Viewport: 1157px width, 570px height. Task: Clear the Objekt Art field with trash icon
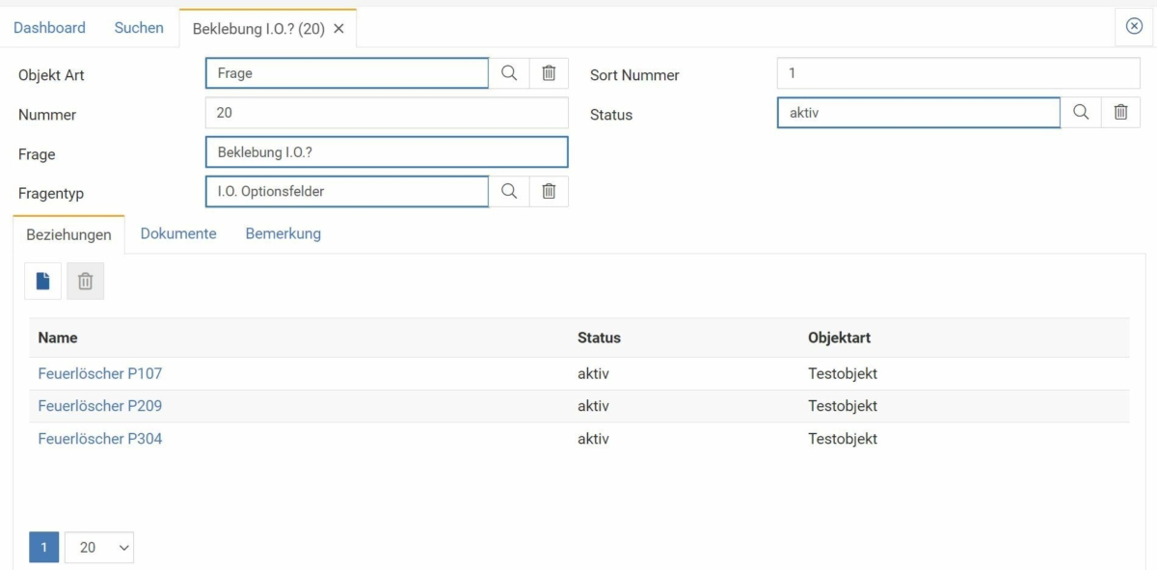[x=548, y=72]
